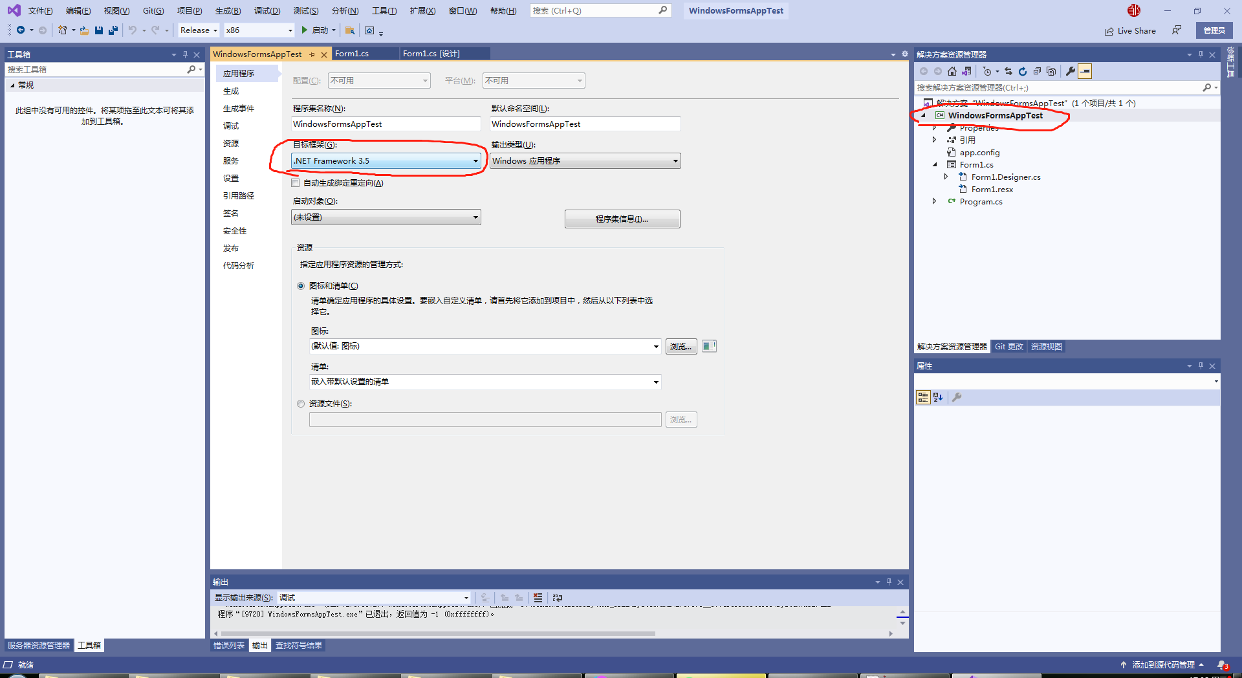
Task: Select the 生成事件 build events page
Action: (239, 109)
